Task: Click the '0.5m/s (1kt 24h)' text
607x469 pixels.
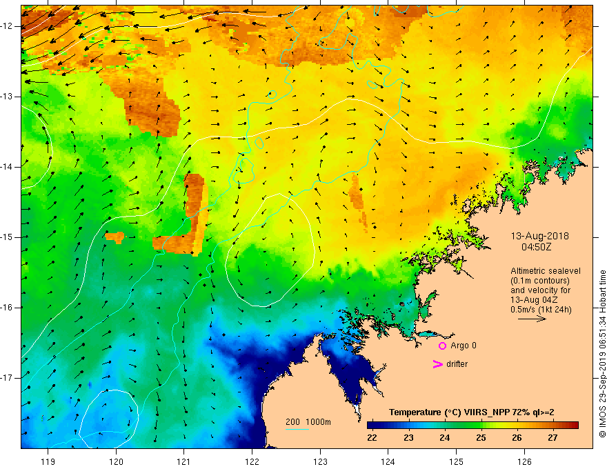Action: point(541,310)
